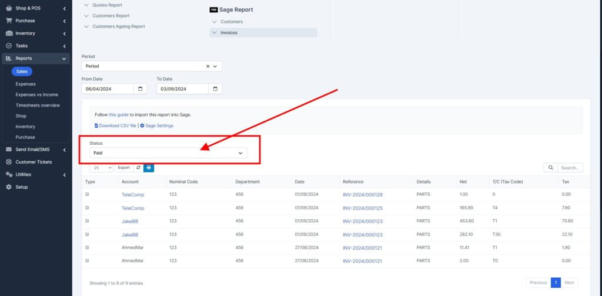Click the tax code T30 cell
602x296 pixels.
pyautogui.click(x=496, y=234)
